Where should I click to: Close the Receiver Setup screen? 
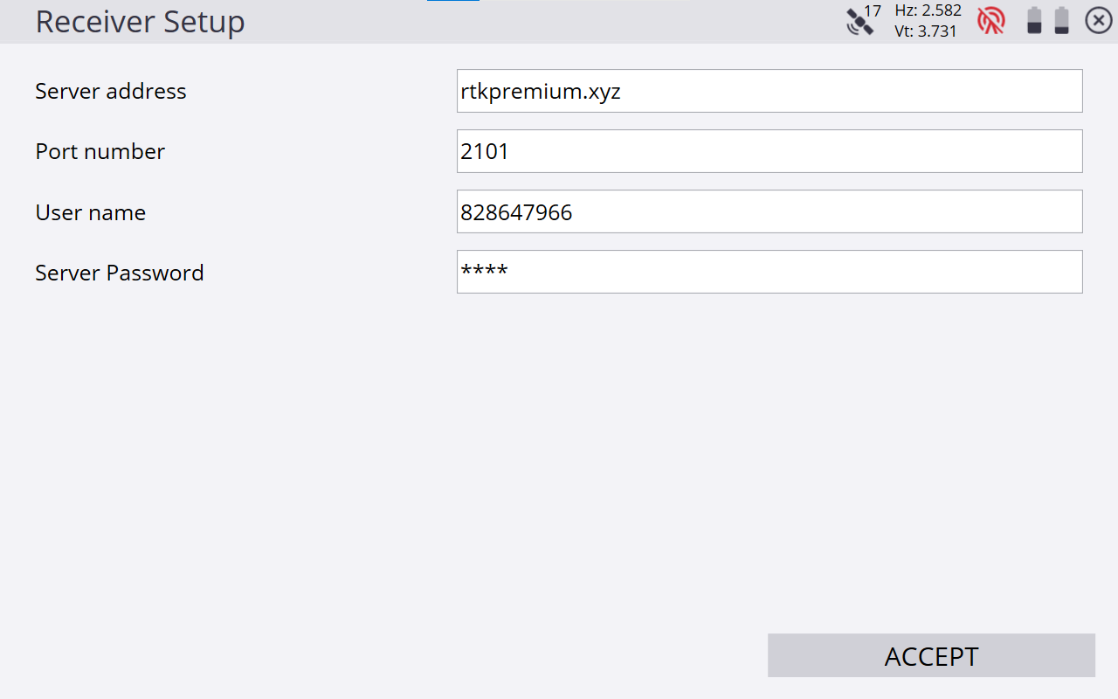1098,20
